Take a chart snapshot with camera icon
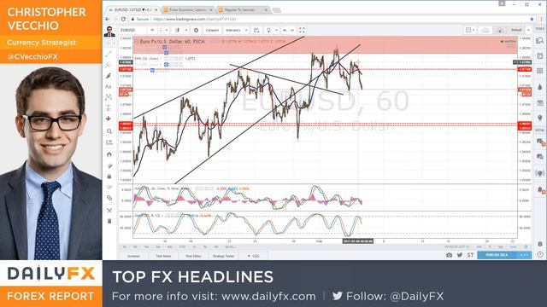The width and height of the screenshot is (547, 307). click(x=450, y=255)
